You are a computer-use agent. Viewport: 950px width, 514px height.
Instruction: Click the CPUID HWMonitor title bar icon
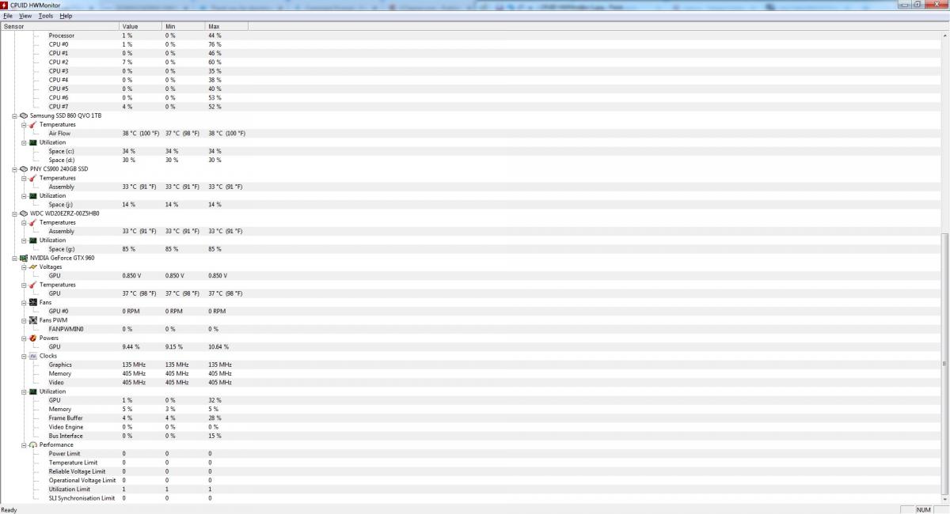pyautogui.click(x=5, y=5)
